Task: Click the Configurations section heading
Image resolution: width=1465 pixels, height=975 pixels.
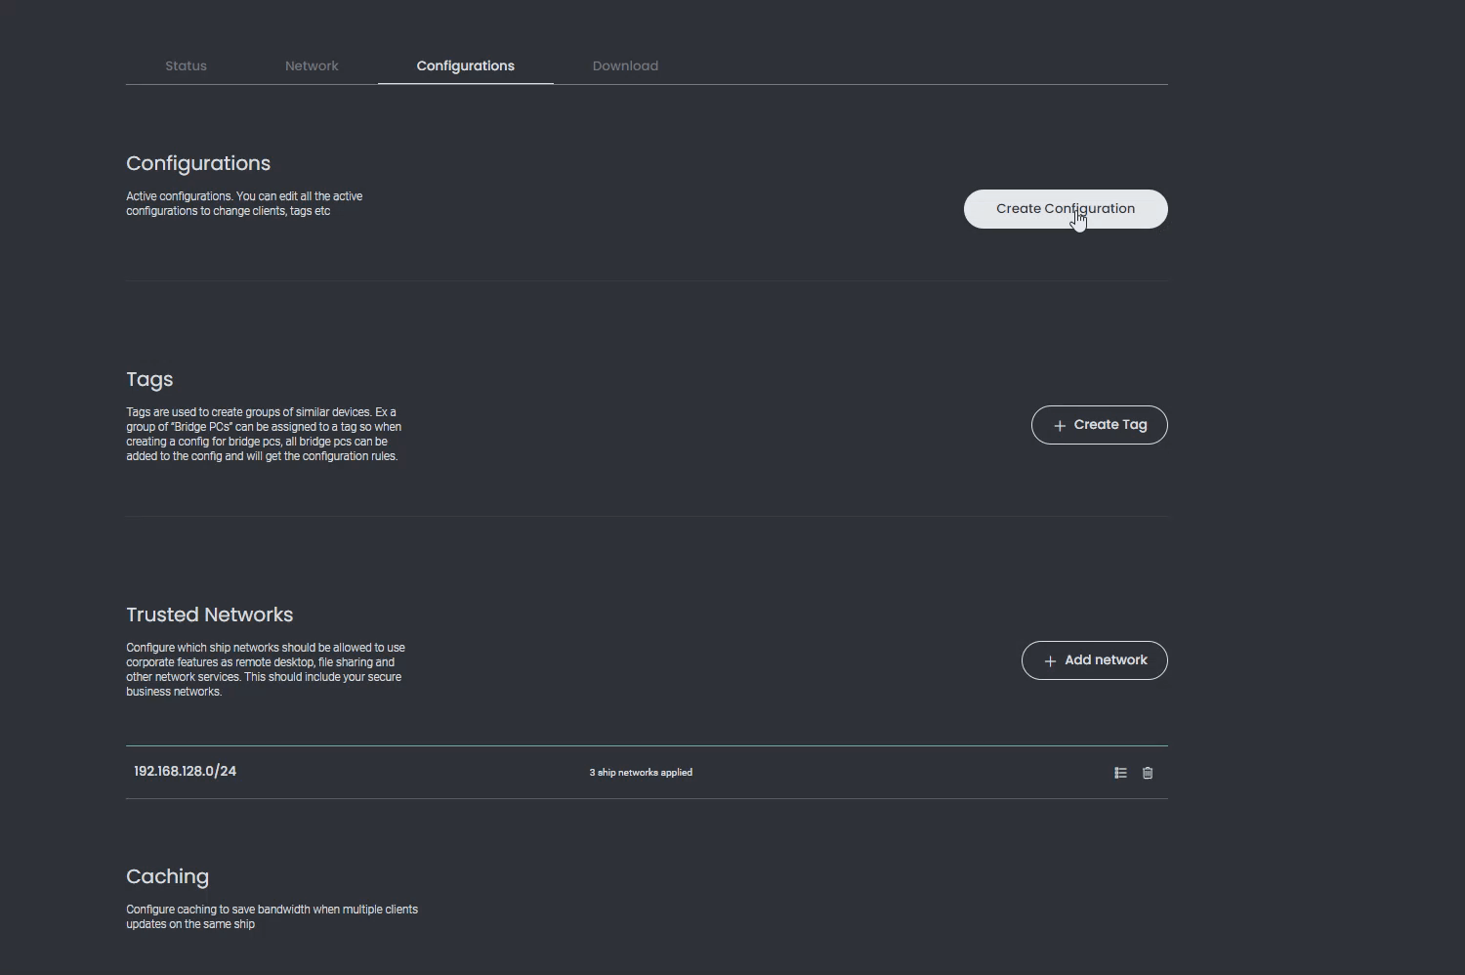Action: [198, 163]
